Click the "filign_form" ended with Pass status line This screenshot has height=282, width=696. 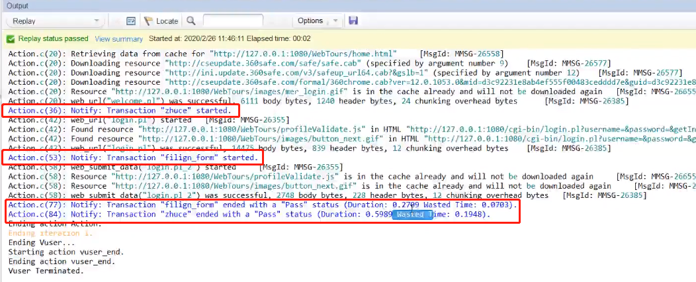tap(263, 205)
